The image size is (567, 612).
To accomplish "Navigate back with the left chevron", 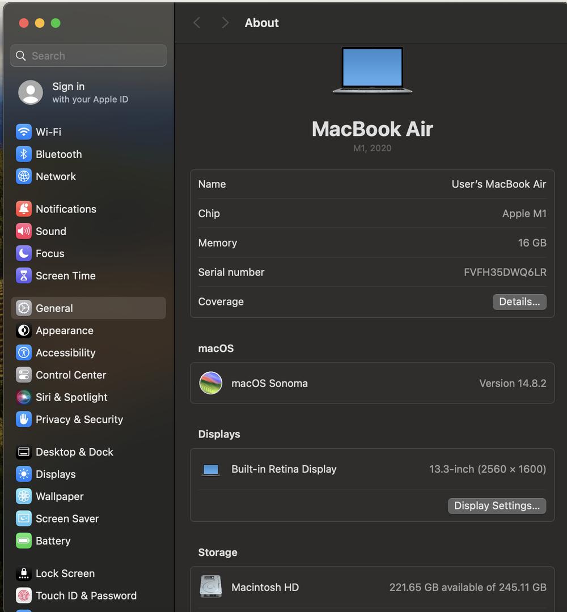I will (x=197, y=23).
